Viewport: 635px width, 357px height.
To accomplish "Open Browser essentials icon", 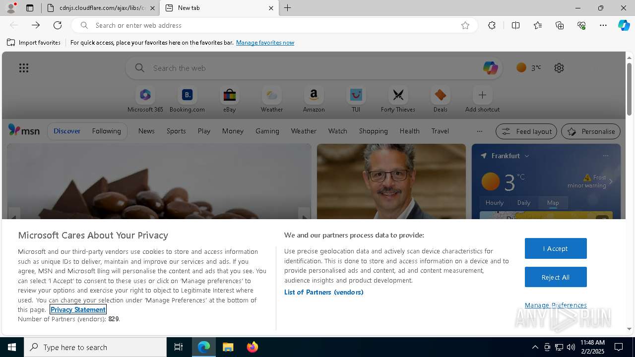I will (x=581, y=25).
